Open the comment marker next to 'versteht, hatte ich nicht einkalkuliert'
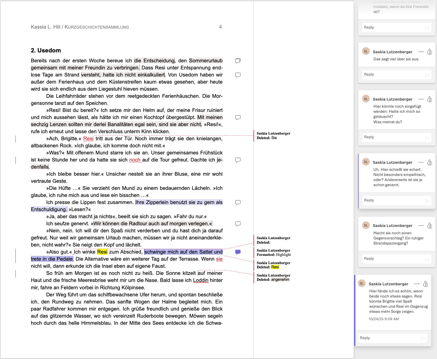This screenshot has height=359, width=437. (238, 75)
